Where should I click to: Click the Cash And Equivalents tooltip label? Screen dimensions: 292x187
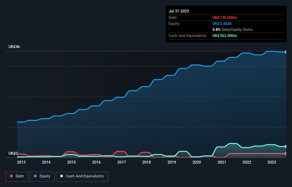(187, 36)
